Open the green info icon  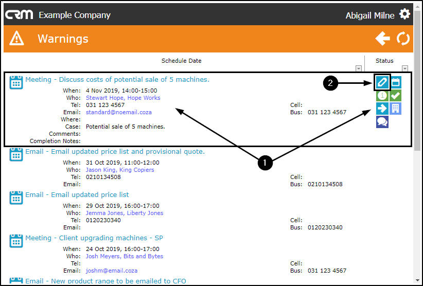(382, 95)
